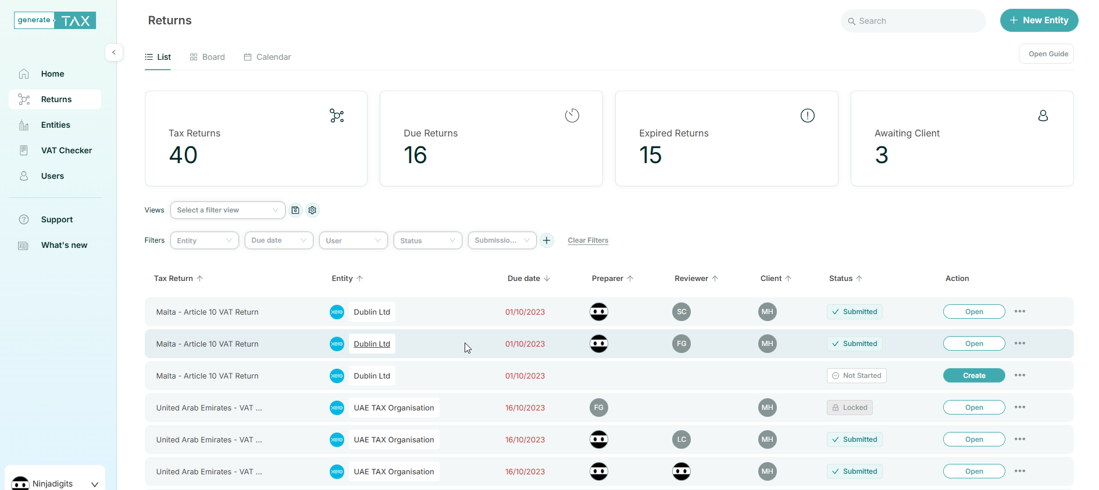Click the SC reviewer avatar
1099x490 pixels.
pos(681,312)
